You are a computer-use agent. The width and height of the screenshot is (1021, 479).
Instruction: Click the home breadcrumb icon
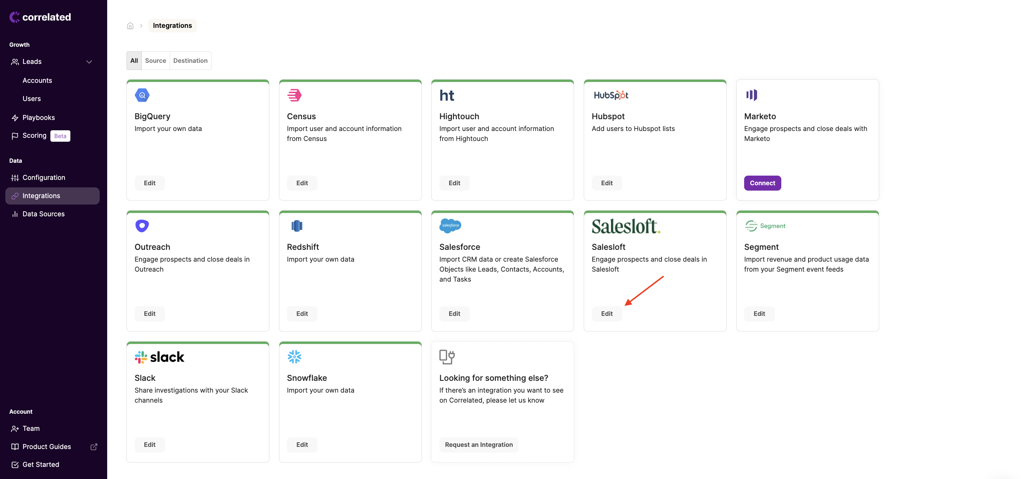coord(130,26)
